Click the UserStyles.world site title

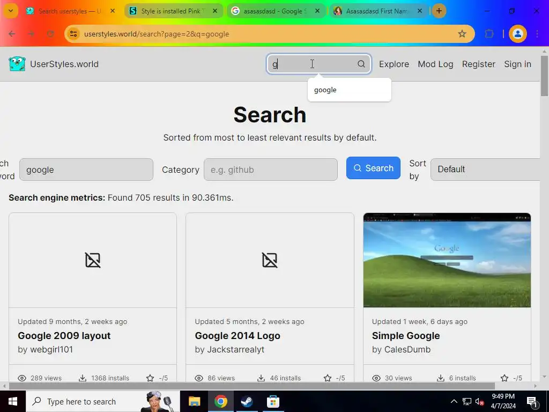tap(64, 64)
